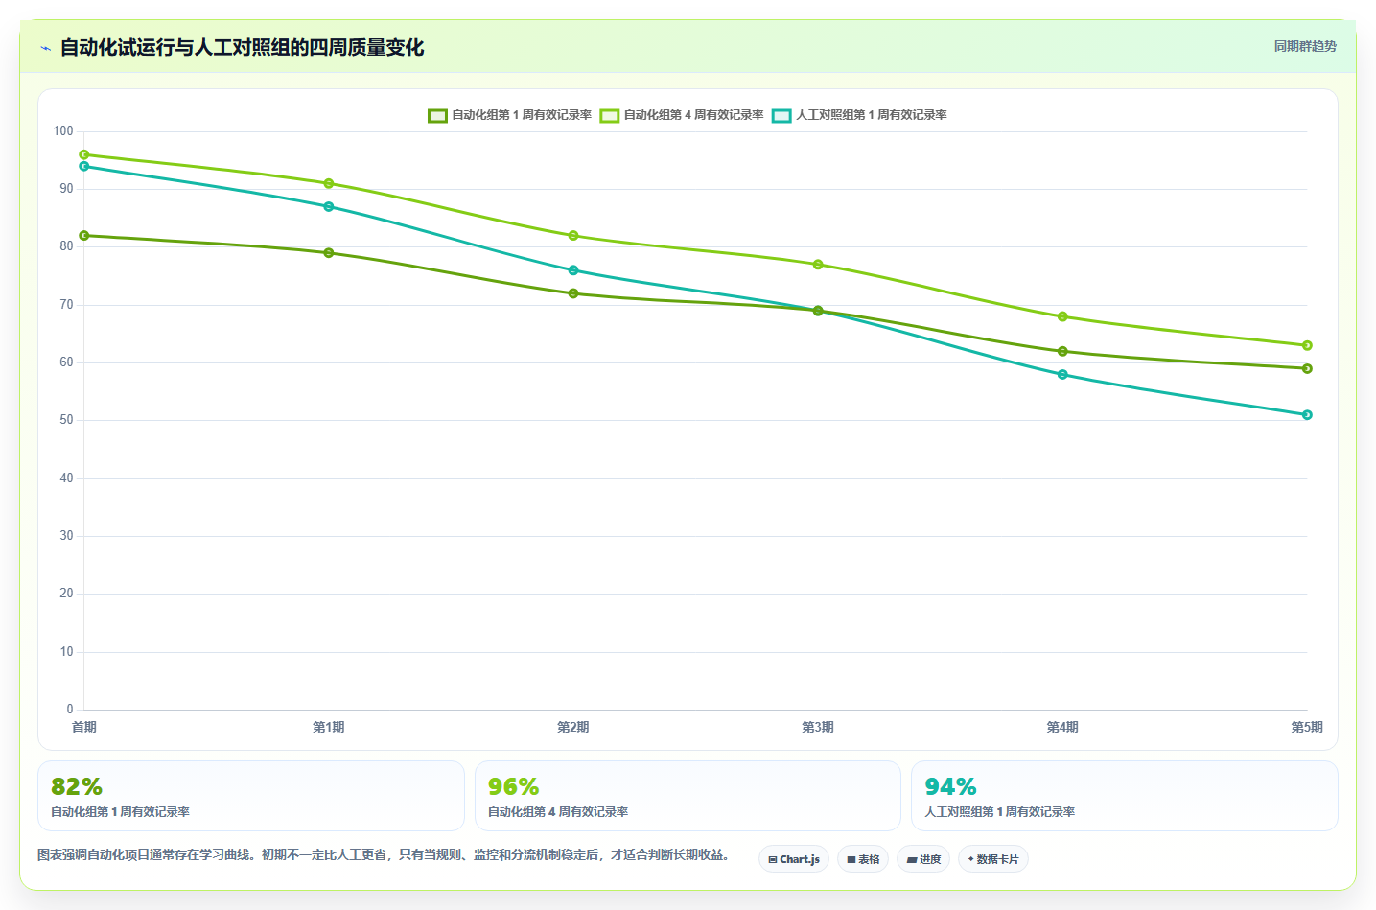The width and height of the screenshot is (1376, 910).
Task: Click the y-axis value 90
Action: point(66,189)
